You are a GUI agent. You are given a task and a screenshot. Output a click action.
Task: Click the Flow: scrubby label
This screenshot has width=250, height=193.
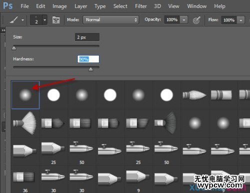(x=213, y=20)
